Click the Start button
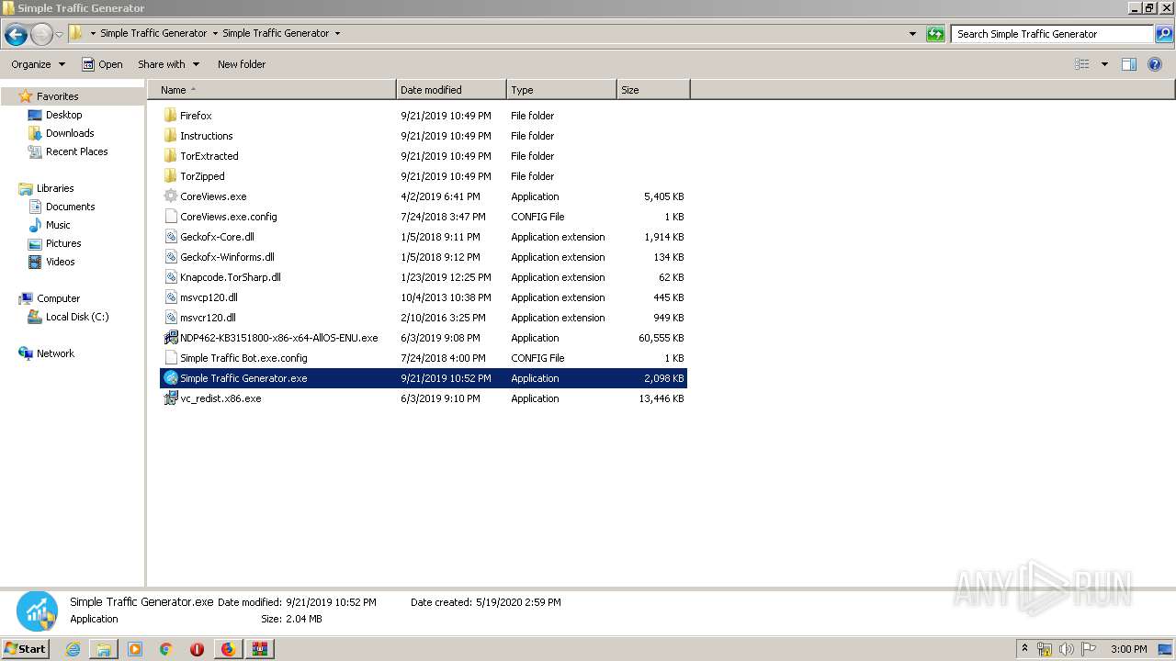The width and height of the screenshot is (1176, 661). (25, 649)
